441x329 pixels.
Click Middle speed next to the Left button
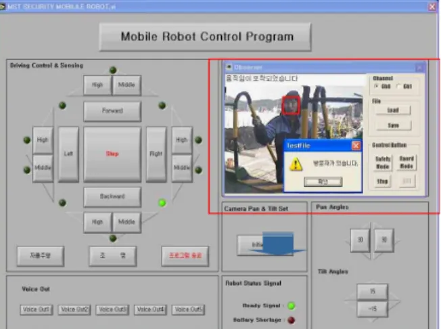(x=43, y=168)
